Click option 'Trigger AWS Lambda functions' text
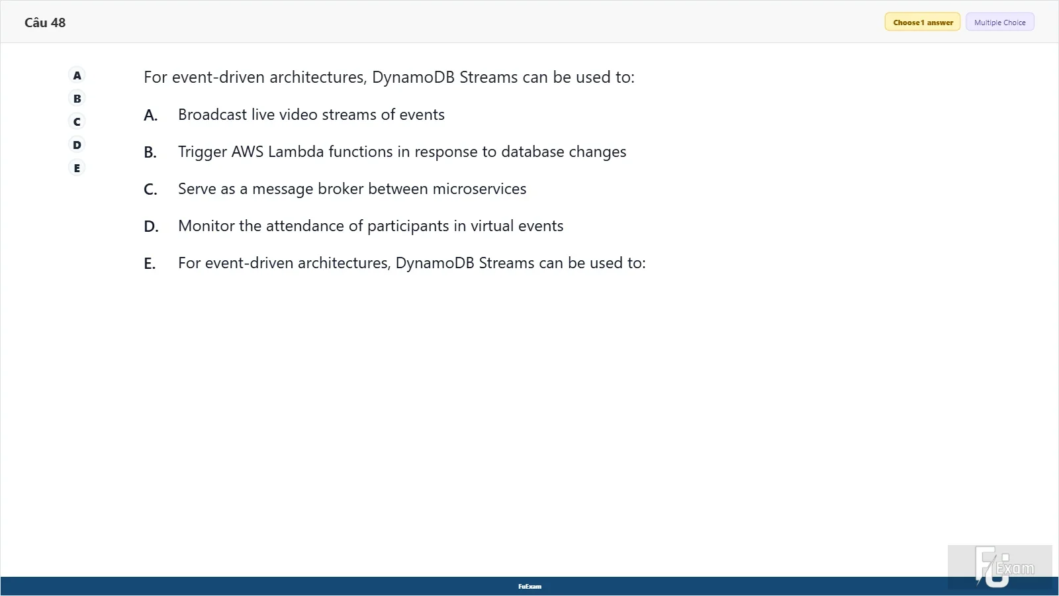 point(402,152)
